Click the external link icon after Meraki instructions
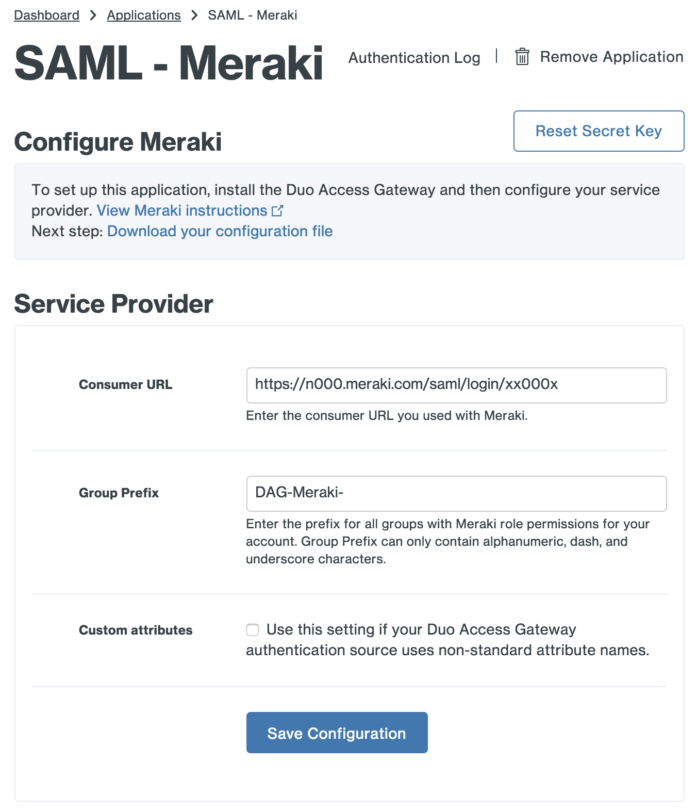697x810 pixels. [x=277, y=210]
